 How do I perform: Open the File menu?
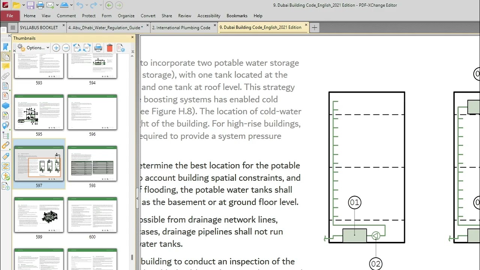(10, 16)
